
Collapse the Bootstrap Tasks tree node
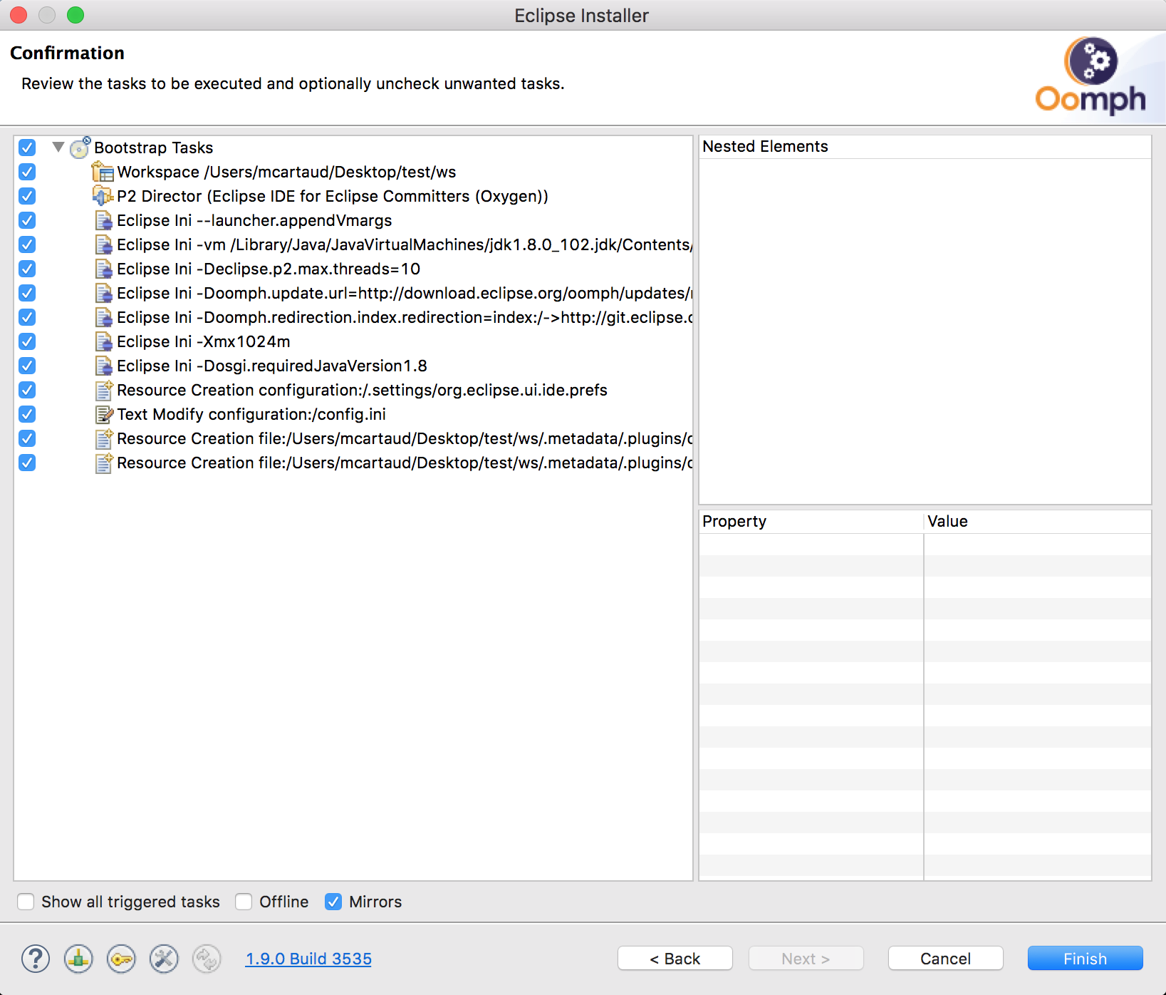coord(58,148)
